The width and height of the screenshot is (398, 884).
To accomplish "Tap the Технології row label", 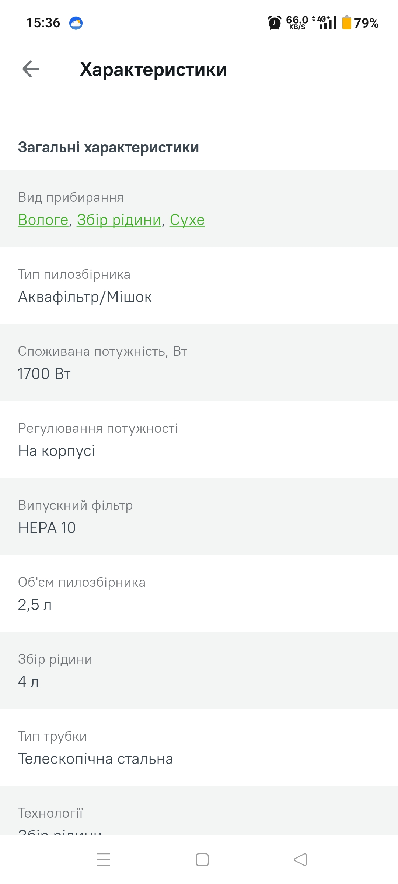I will point(50,813).
